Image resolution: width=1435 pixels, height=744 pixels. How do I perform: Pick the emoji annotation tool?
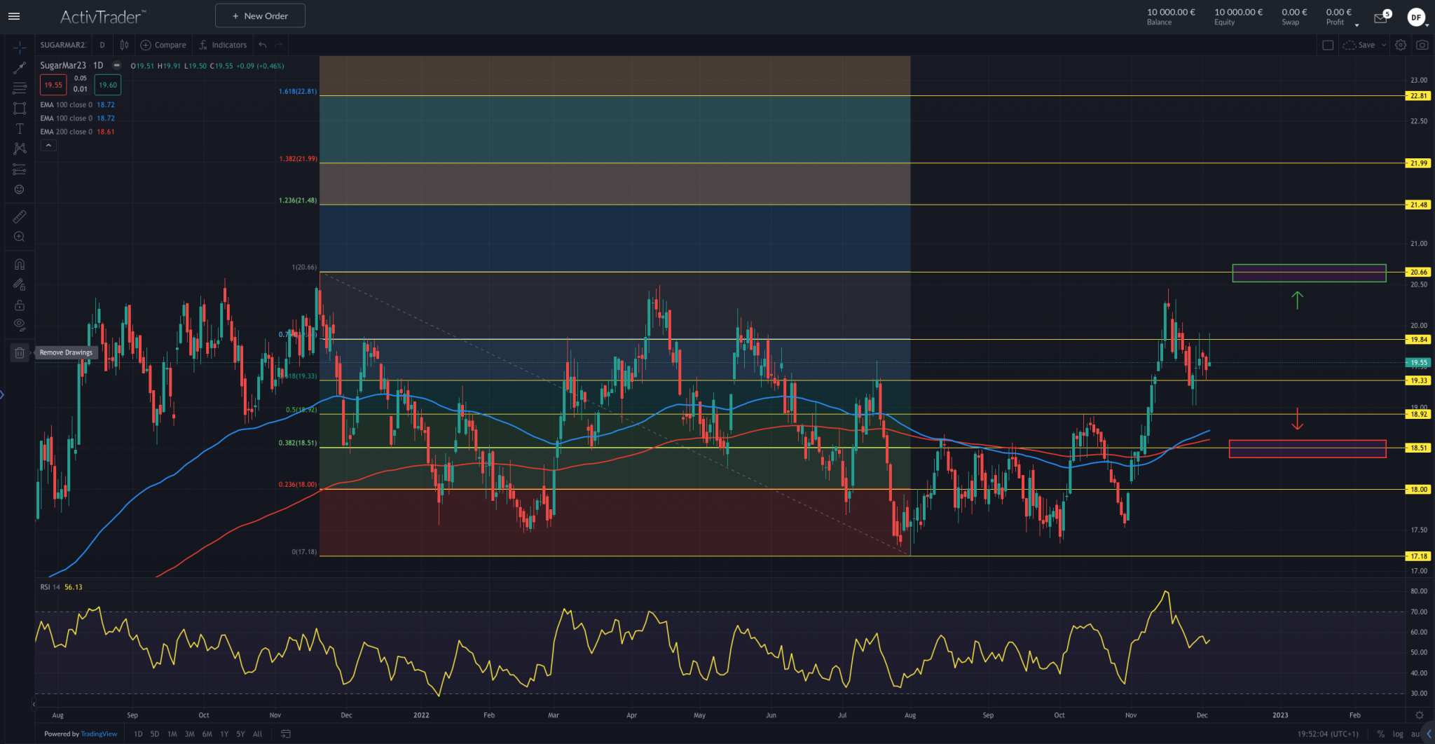point(19,188)
